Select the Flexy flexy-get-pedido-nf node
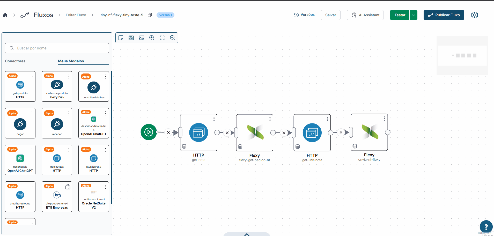This screenshot has width=494, height=236. coord(255,133)
